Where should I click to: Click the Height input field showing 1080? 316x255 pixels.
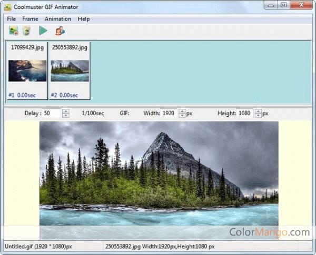tap(245, 113)
